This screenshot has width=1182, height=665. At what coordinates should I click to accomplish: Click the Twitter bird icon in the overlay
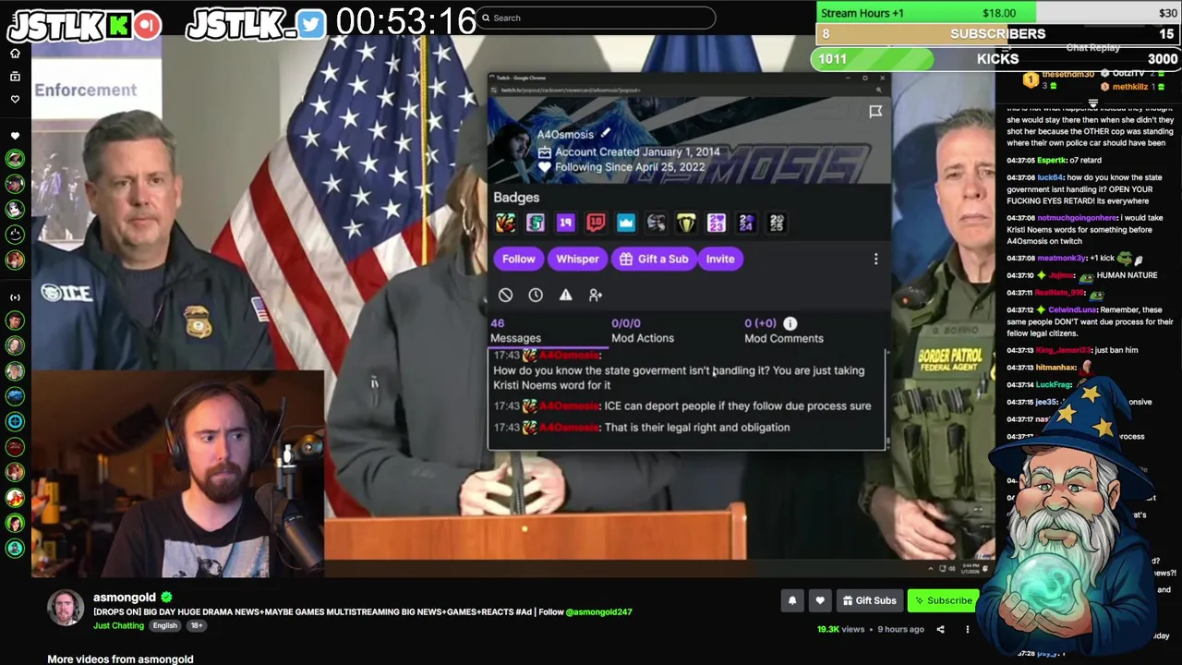(x=311, y=25)
